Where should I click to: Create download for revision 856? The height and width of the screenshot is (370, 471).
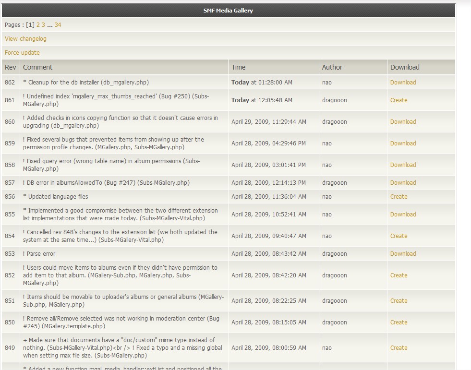pos(399,196)
